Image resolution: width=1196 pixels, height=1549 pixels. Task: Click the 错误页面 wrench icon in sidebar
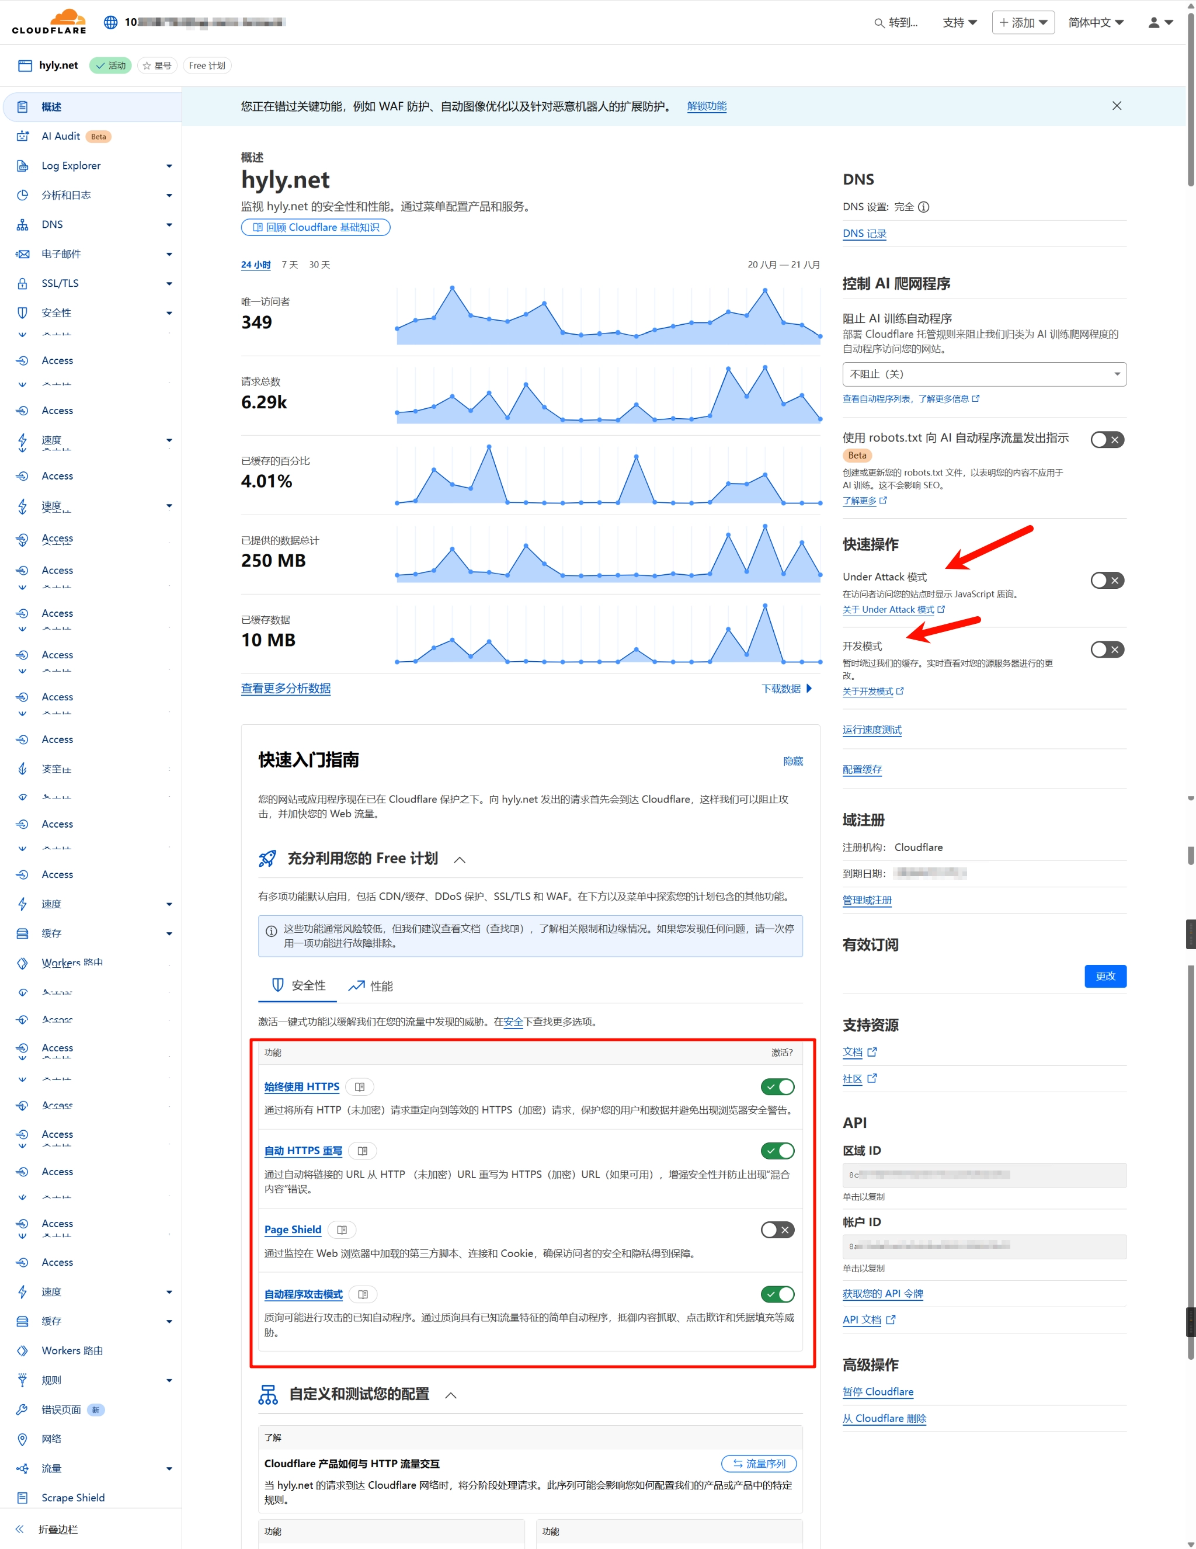coord(23,1410)
